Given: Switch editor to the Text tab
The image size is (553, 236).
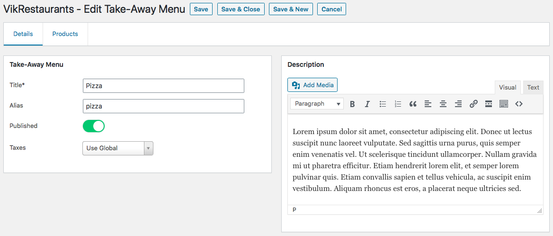Looking at the screenshot, I should (533, 88).
